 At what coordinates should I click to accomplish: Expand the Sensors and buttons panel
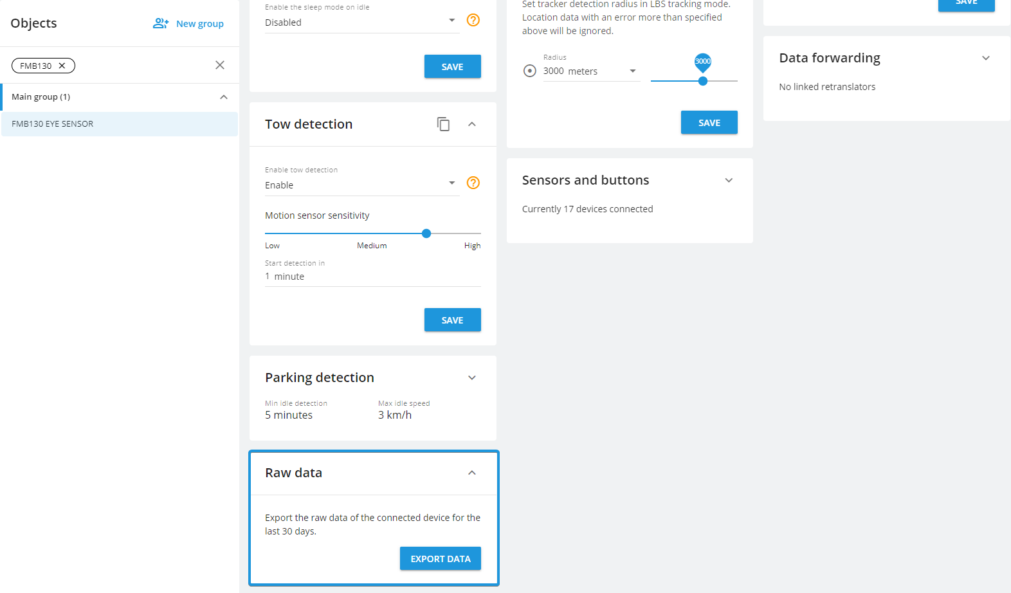pos(729,180)
